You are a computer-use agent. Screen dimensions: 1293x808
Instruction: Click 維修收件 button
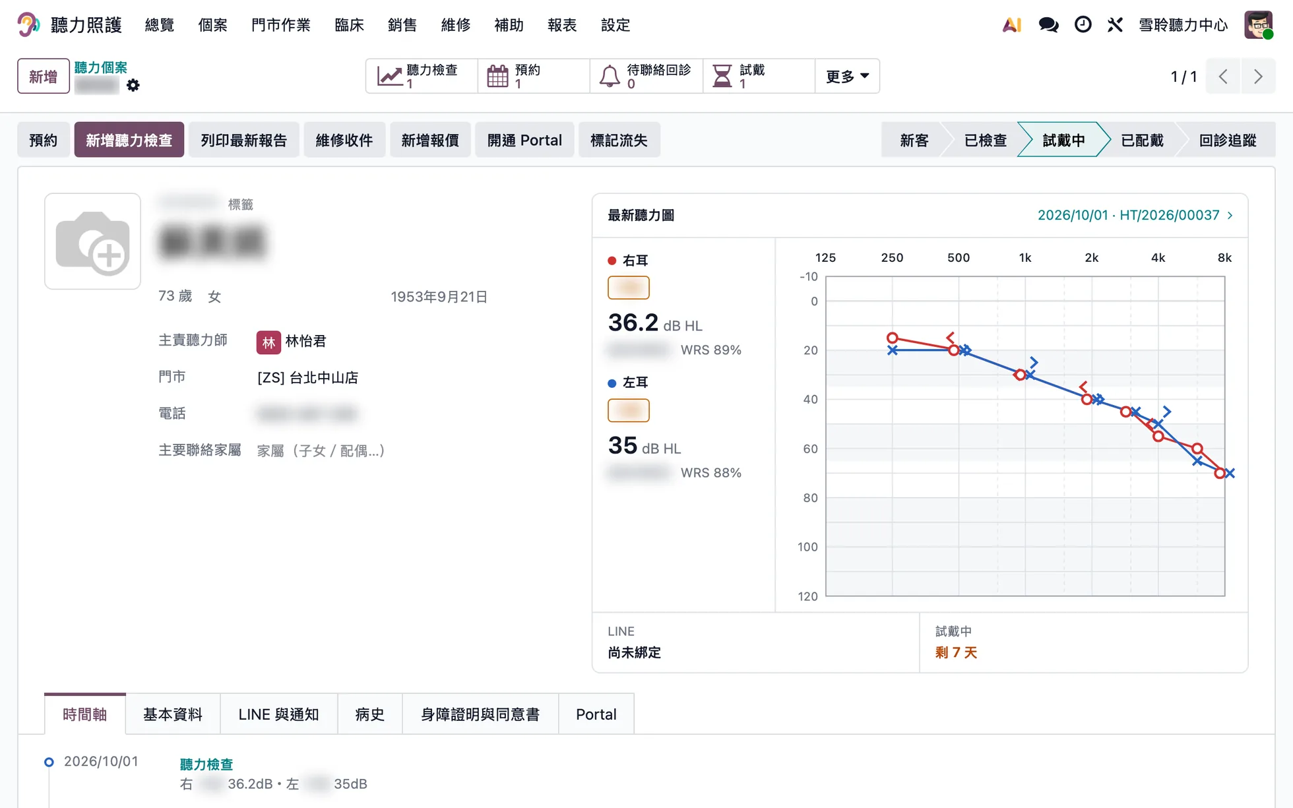click(x=344, y=140)
